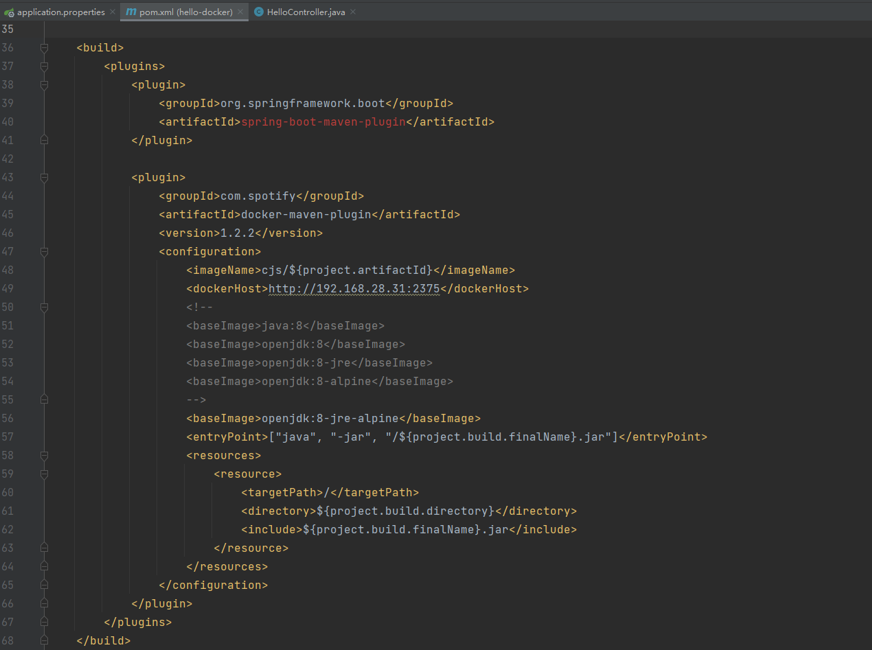The image size is (872, 650).
Task: Click the active baseImage openjdk:8-jre-alpine value
Action: pyautogui.click(x=330, y=419)
